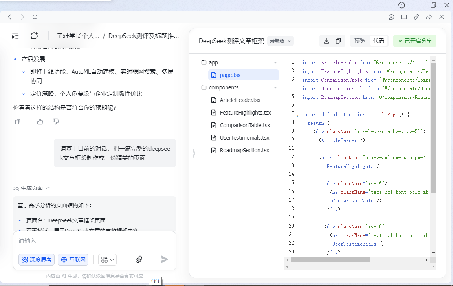Viewport: 453px width, 286px height.
Task: Click the user message bubble about deepseek文章框架
Action: click(x=115, y=153)
